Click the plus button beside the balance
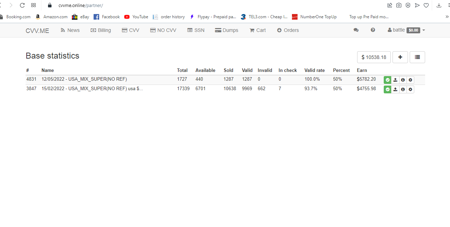 click(x=400, y=57)
